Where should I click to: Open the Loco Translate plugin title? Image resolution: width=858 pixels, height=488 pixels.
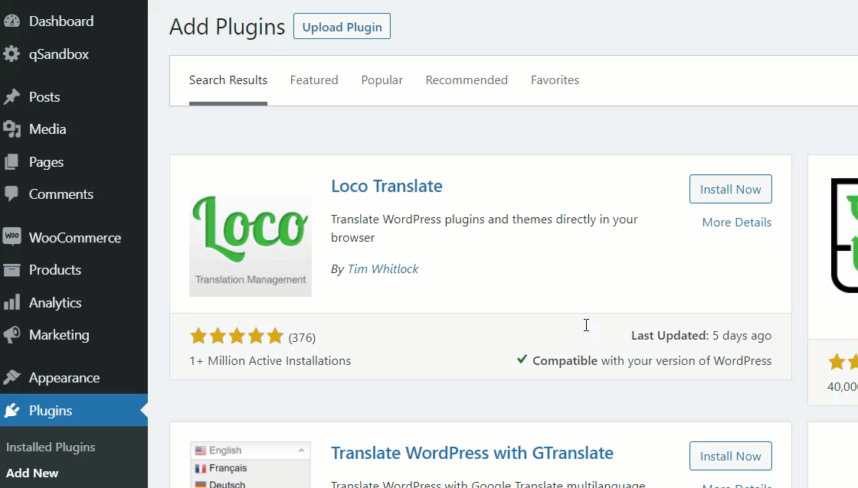pos(386,187)
